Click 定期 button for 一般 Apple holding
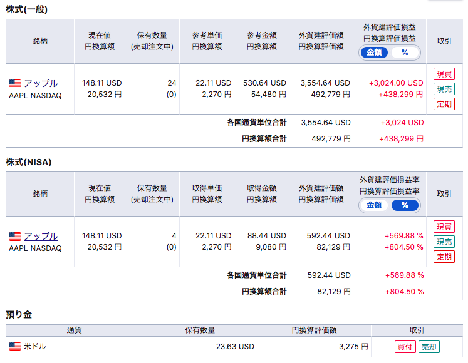The height and width of the screenshot is (363, 468). coord(444,104)
